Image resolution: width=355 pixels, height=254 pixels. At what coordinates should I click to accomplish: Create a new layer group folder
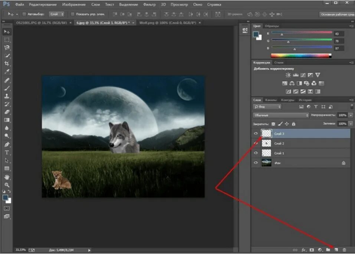pos(328,250)
